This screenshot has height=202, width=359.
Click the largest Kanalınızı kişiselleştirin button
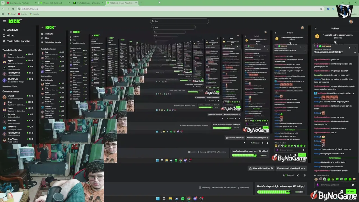tap(291, 168)
